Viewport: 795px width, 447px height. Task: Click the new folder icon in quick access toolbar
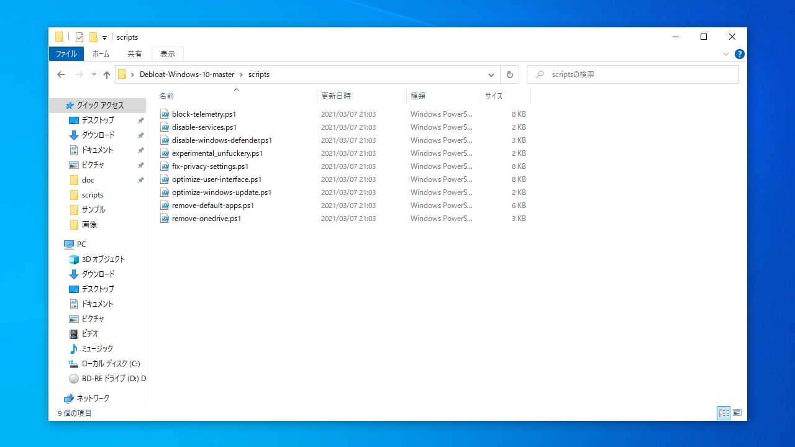(x=93, y=37)
